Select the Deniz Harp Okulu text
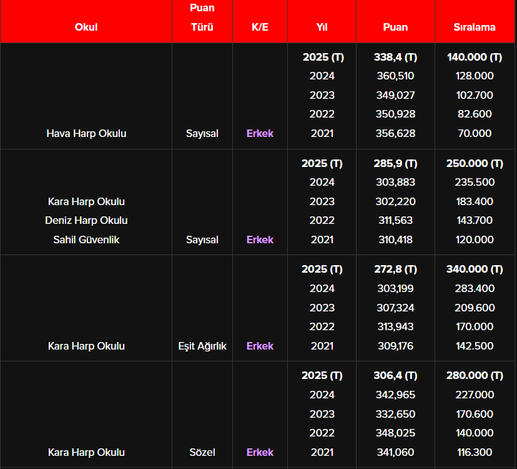The image size is (517, 469). [86, 220]
